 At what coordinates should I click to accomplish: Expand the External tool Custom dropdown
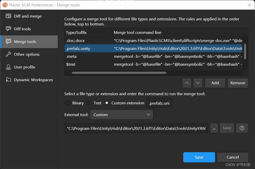(121, 115)
